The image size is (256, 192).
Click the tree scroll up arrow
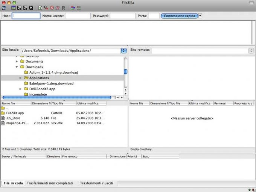point(125,90)
